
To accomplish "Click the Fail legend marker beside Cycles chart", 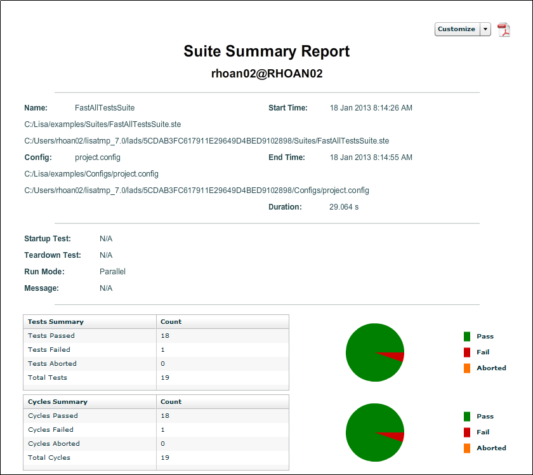I will click(x=467, y=432).
